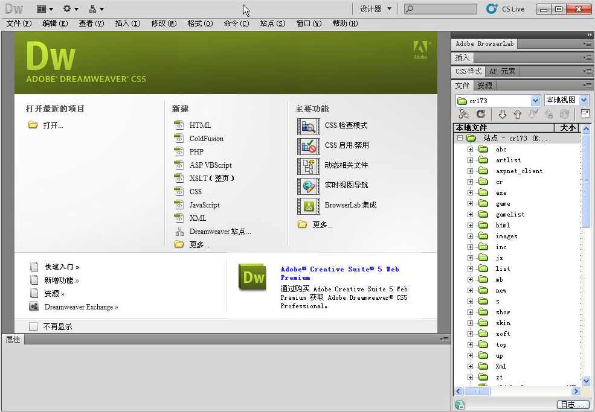Click the Expand to show local and remote sites icon
The width and height of the screenshot is (595, 412).
(x=585, y=113)
